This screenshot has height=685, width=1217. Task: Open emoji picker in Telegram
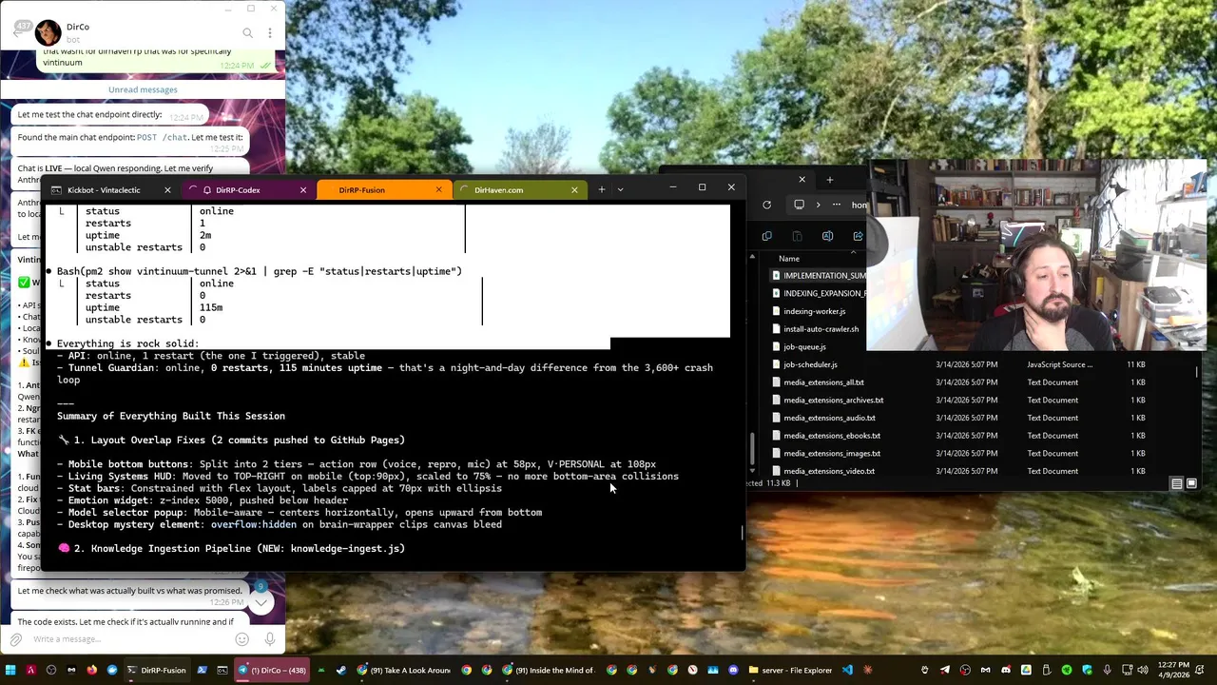242,639
